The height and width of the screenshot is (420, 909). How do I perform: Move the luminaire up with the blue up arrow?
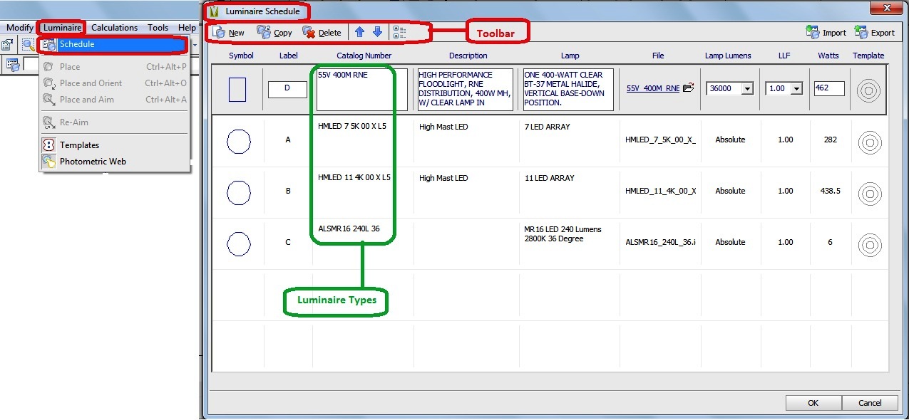click(x=361, y=32)
